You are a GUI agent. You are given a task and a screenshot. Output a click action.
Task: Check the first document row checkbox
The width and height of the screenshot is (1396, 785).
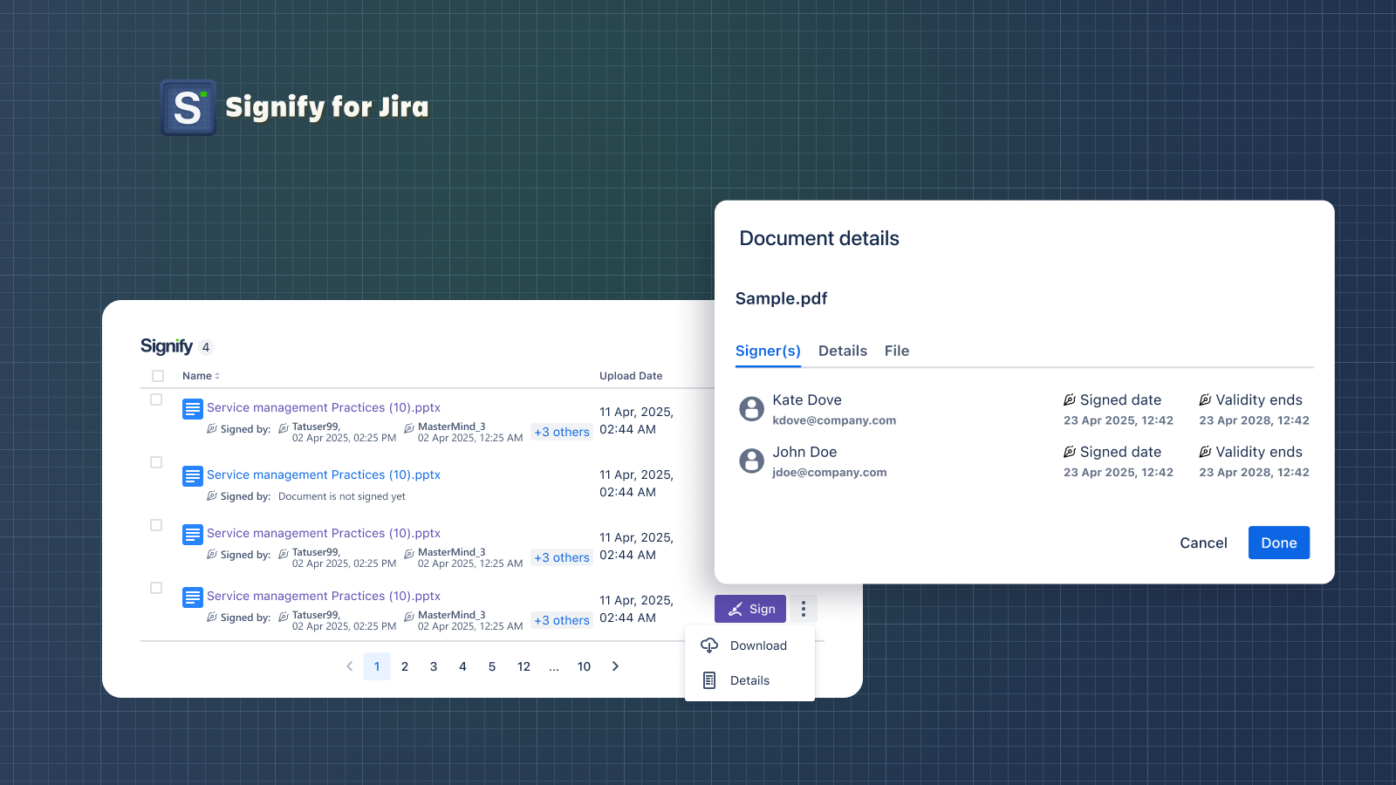pos(156,399)
